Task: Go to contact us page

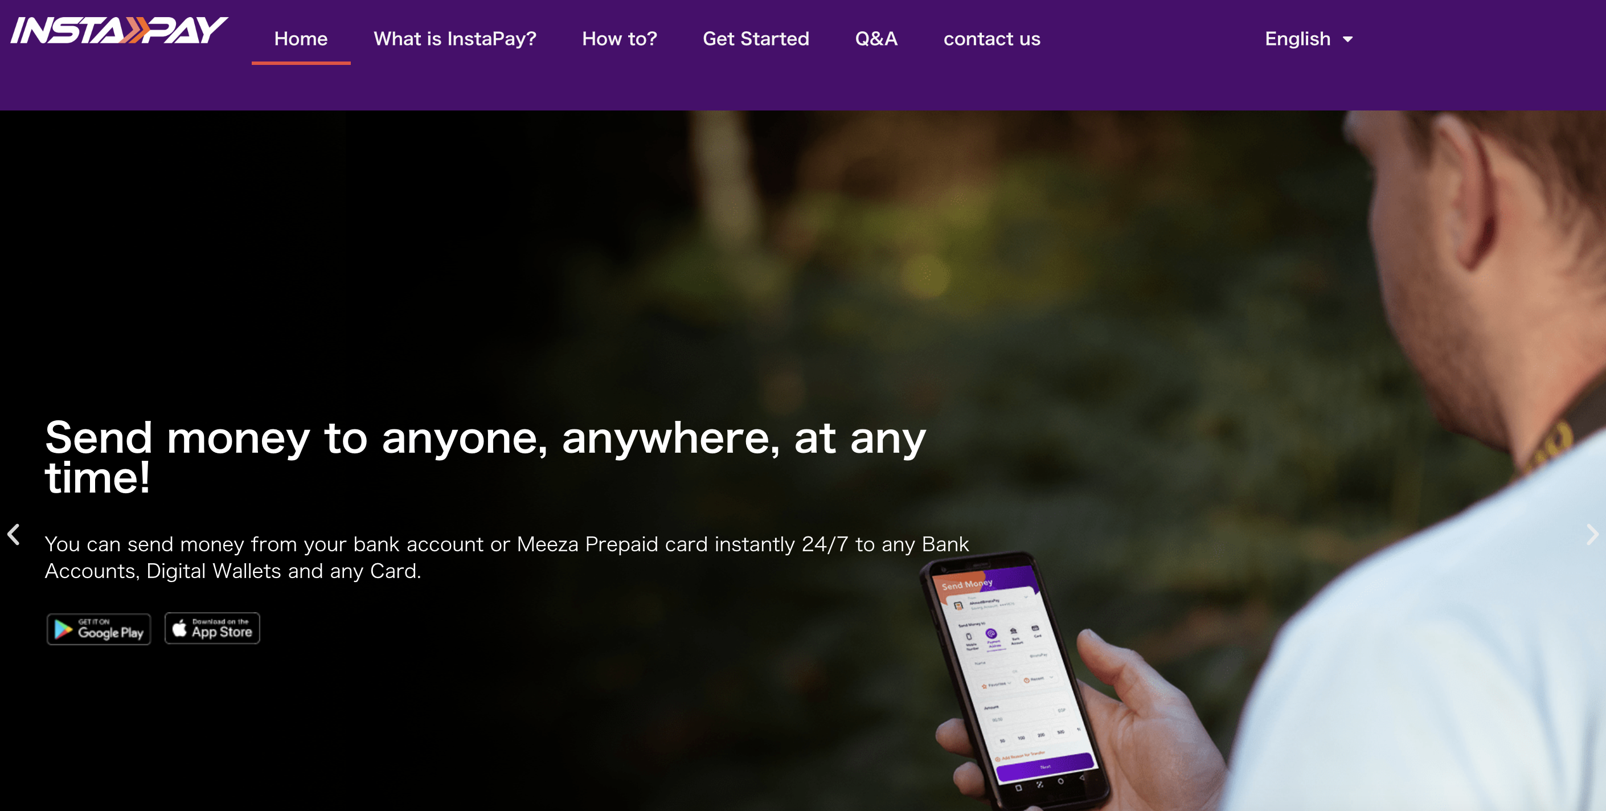Action: [x=992, y=39]
